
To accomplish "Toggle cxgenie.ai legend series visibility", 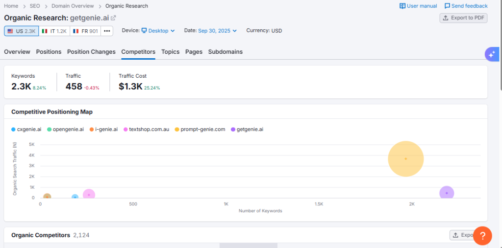I will pos(26,129).
